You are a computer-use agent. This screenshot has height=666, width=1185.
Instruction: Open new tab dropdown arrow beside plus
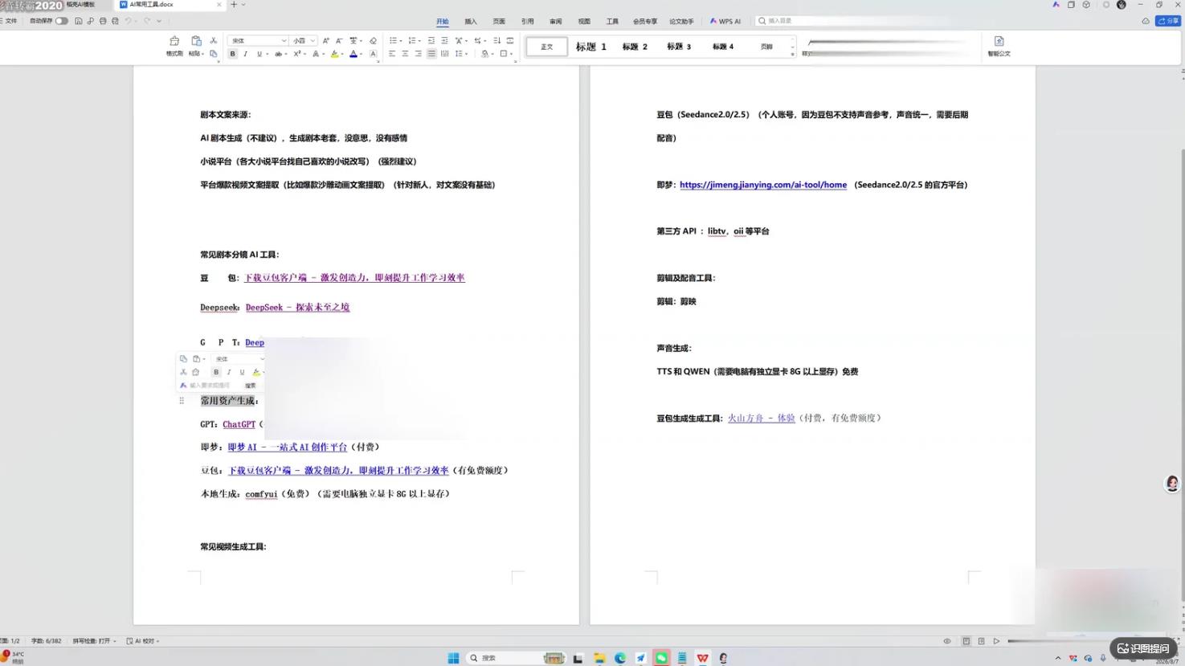coord(243,5)
